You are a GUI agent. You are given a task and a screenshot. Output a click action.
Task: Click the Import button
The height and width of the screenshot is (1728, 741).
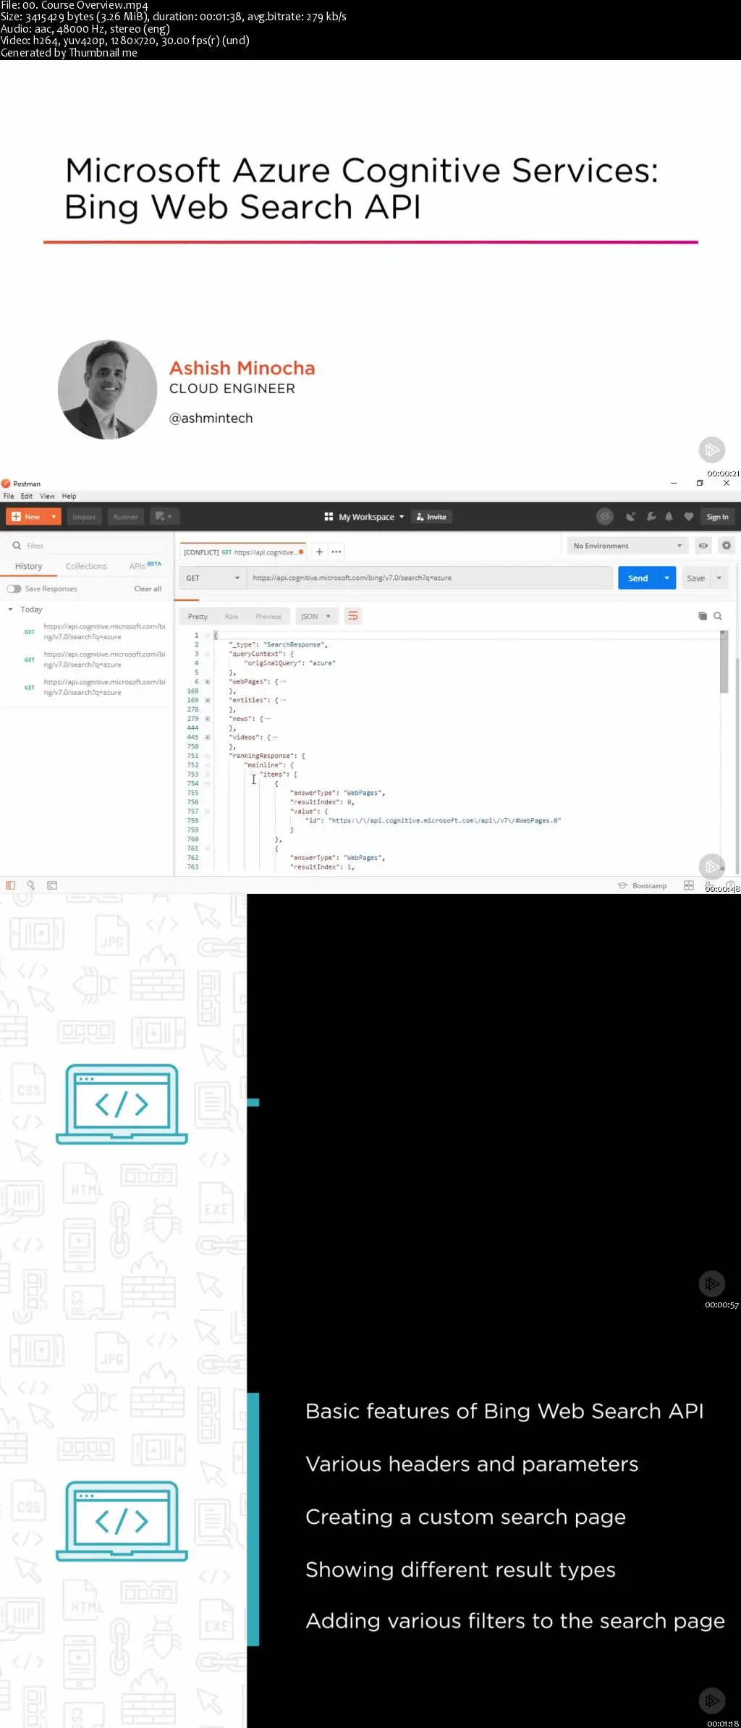point(84,516)
